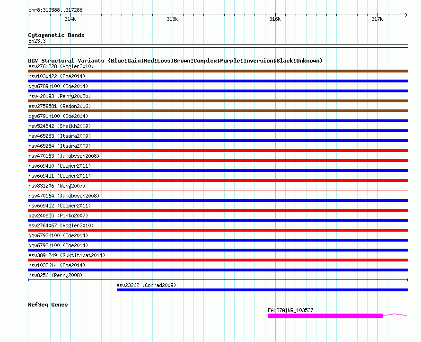
Task: Select esv23262 (Conrad2009) variant label
Action: pos(146,285)
